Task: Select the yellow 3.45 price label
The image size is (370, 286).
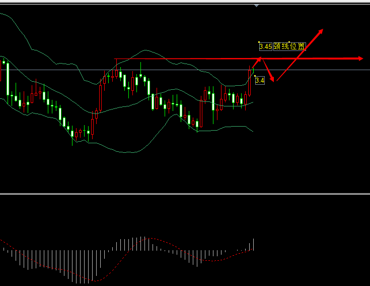Action: pyautogui.click(x=265, y=46)
